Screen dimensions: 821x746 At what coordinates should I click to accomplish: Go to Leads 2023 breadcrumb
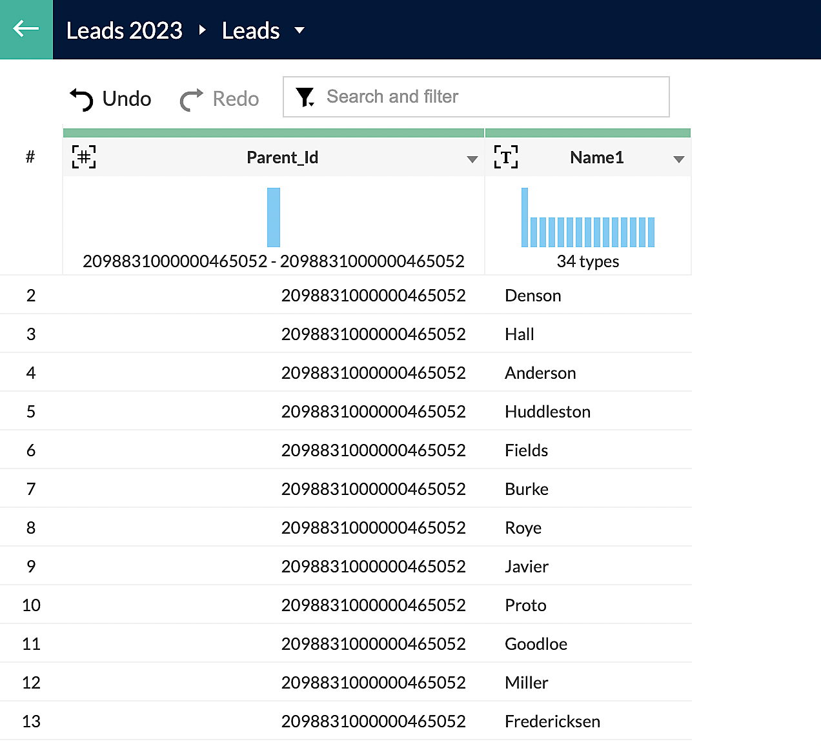(x=125, y=30)
